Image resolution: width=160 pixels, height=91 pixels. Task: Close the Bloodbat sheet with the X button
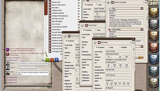[133, 39]
